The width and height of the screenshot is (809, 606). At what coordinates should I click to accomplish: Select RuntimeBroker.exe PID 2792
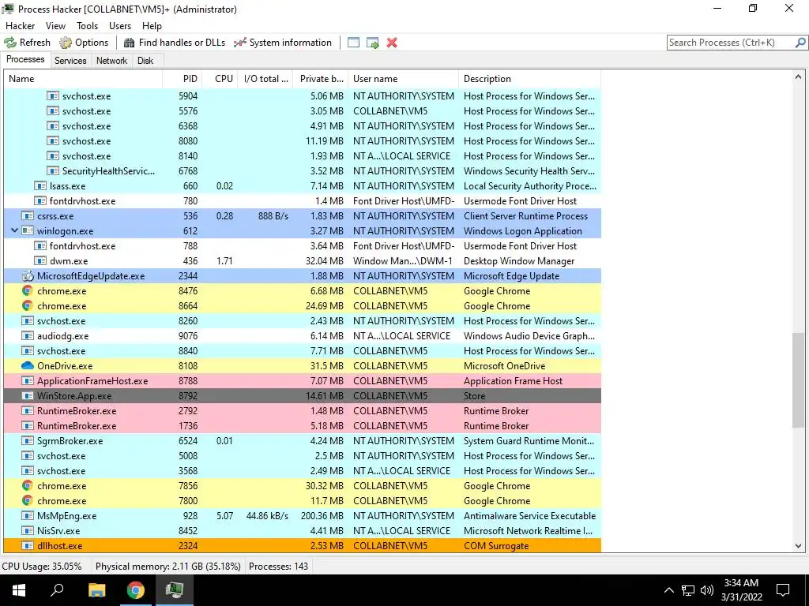(x=303, y=410)
